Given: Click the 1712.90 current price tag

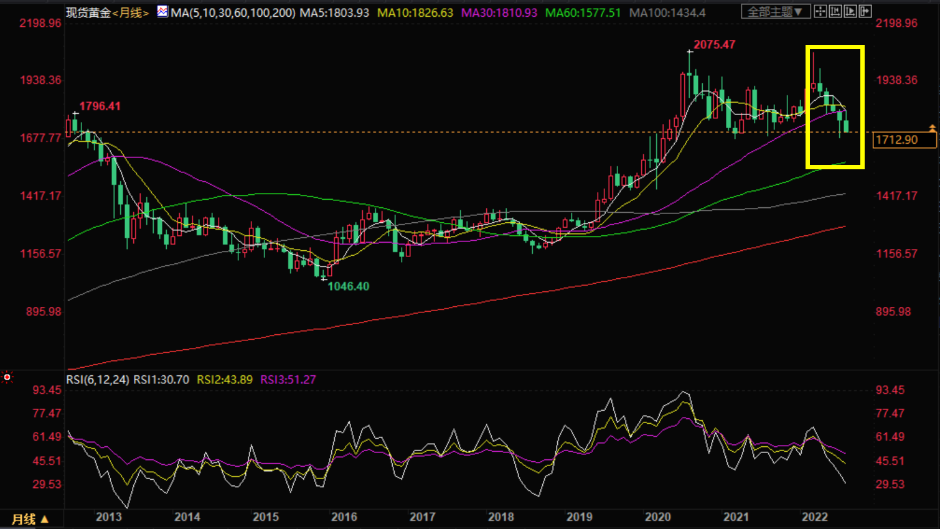Looking at the screenshot, I should (x=905, y=140).
